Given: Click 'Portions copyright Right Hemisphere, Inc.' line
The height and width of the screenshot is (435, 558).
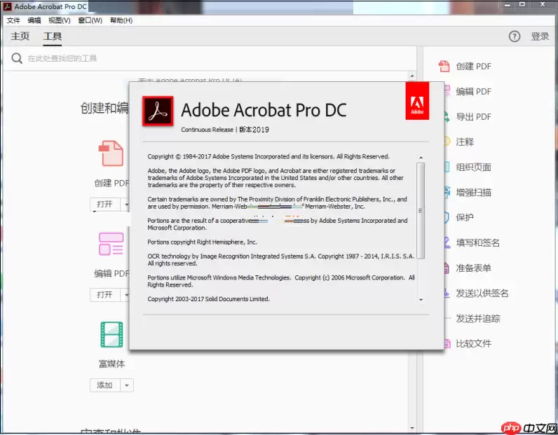Looking at the screenshot, I should (x=202, y=242).
